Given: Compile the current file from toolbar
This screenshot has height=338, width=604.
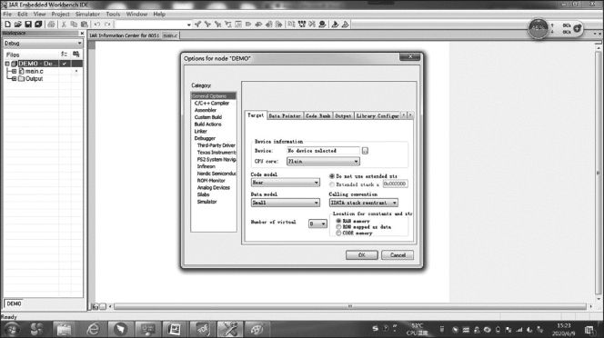Looking at the screenshot, I should click(292, 25).
